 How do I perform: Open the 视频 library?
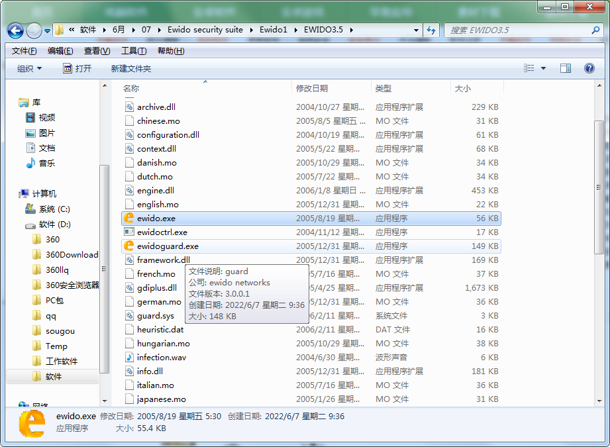tap(40, 117)
